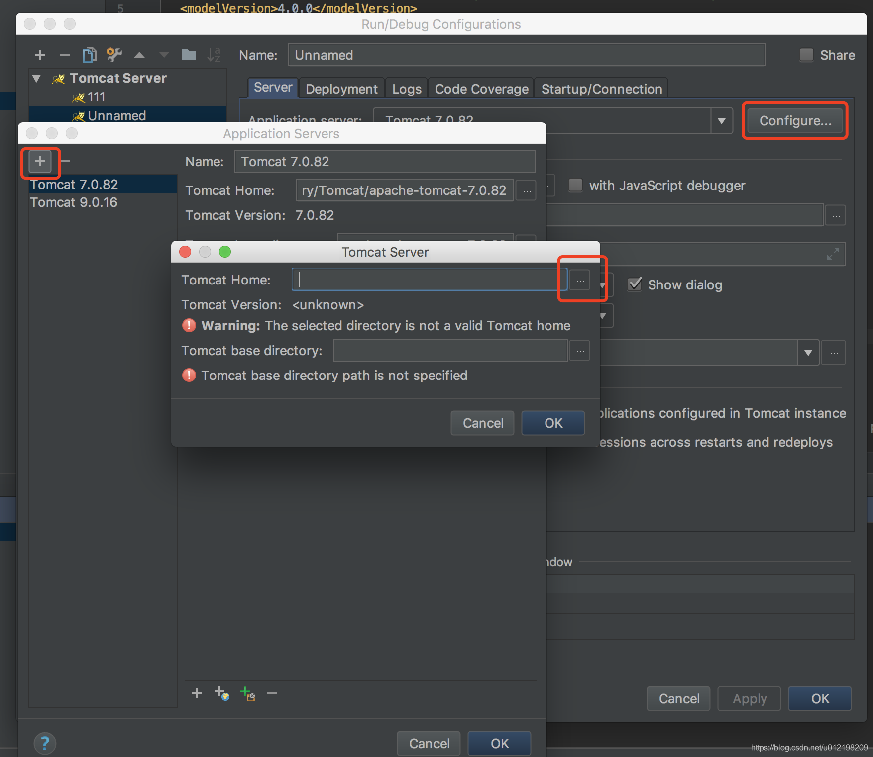
Task: Click Tomcat Home path field in Application Servers
Action: point(405,190)
